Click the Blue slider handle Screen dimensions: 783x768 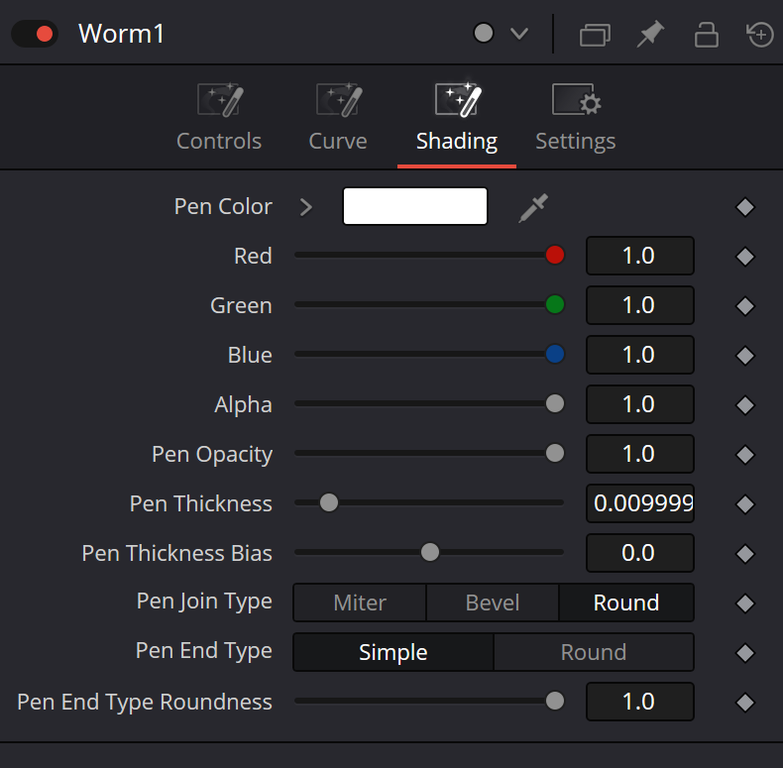tap(555, 354)
